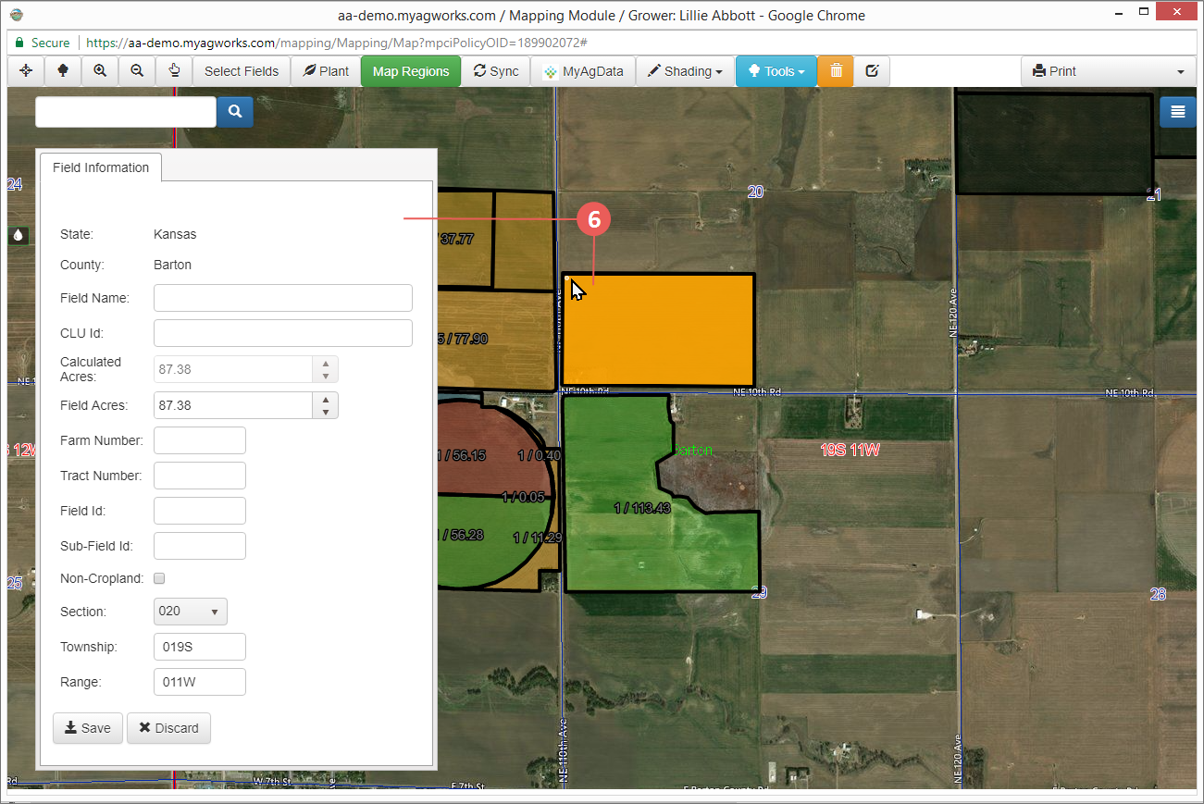Increase Field Acres with up arrow
The width and height of the screenshot is (1204, 804).
pos(326,399)
